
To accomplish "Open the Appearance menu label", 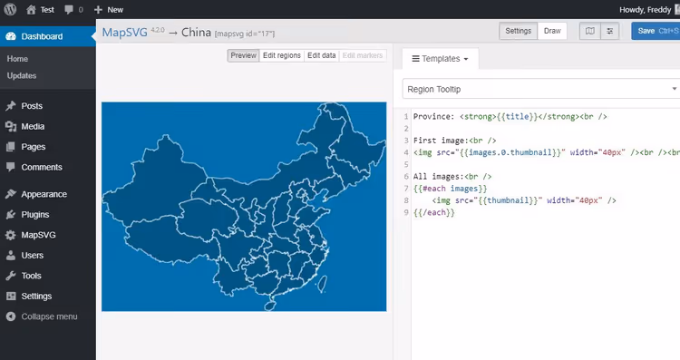I will pos(44,194).
